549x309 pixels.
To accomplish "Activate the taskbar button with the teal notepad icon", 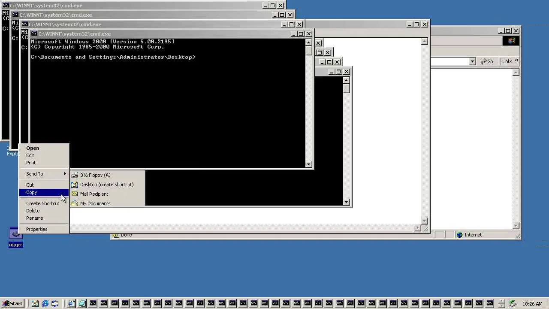I will (82, 303).
